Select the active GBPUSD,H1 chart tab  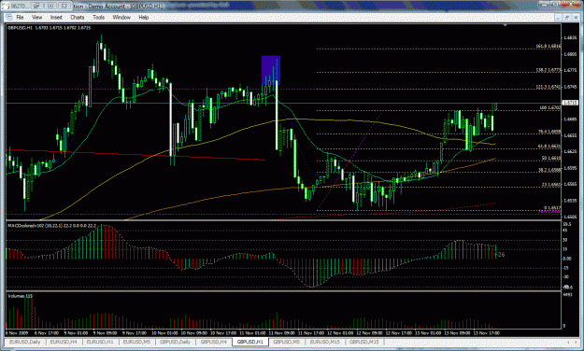(x=249, y=342)
